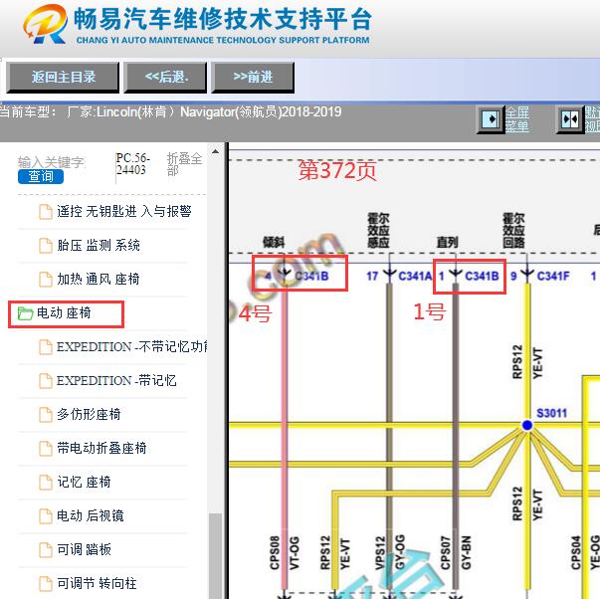Click the page icon beside 记忆 座椅
The image size is (600, 599).
pos(46,483)
